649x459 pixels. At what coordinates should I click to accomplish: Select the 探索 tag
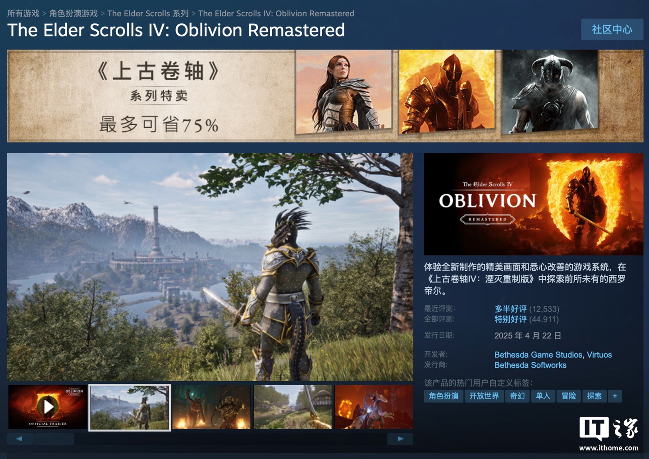594,396
